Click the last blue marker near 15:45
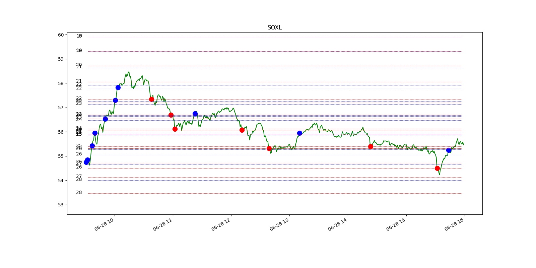536x268 pixels. point(449,150)
